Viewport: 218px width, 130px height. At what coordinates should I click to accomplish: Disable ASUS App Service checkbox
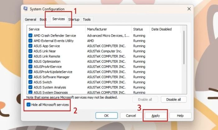point(30,46)
